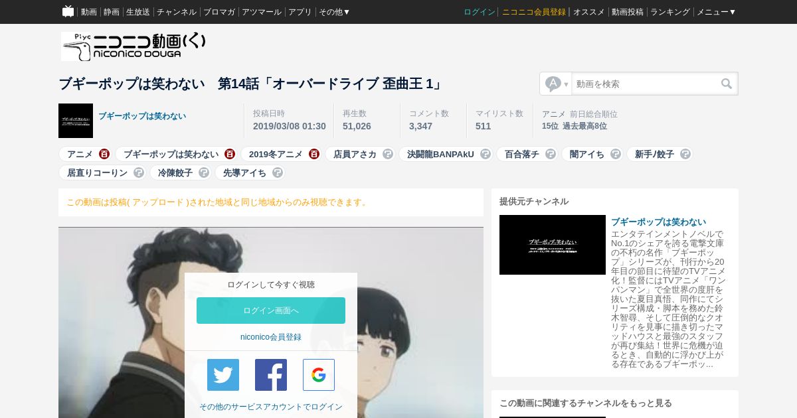The image size is (797, 418).
Task: Log in with the Facebook icon
Action: click(x=271, y=375)
